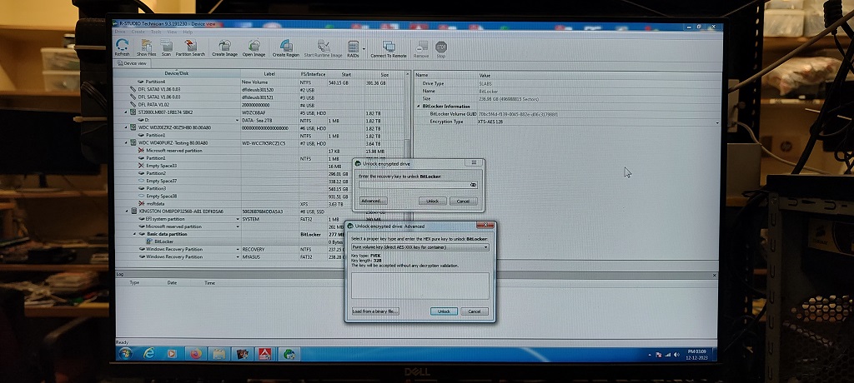854x383 pixels.
Task: Open the Encryption Type value dropdown
Action: tap(716, 122)
